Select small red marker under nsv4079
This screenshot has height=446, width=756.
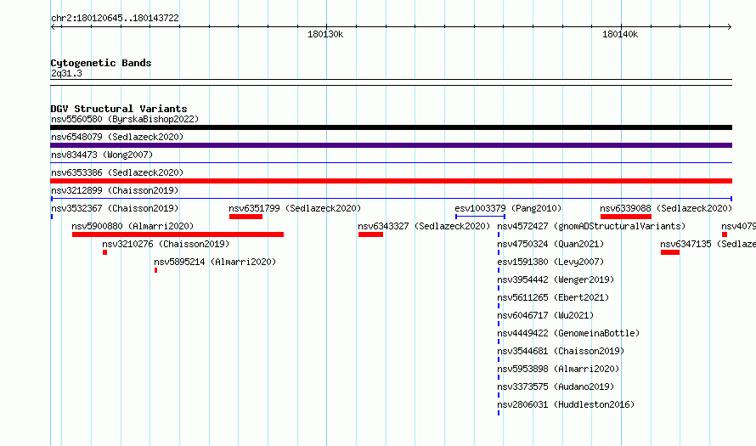click(725, 234)
